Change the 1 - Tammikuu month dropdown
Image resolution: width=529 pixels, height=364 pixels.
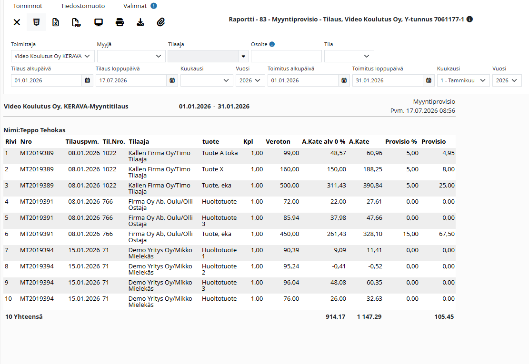click(x=463, y=80)
